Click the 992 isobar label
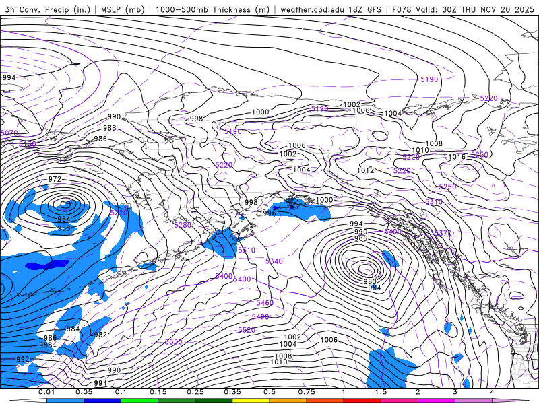This screenshot has width=539, height=404. pos(23,359)
